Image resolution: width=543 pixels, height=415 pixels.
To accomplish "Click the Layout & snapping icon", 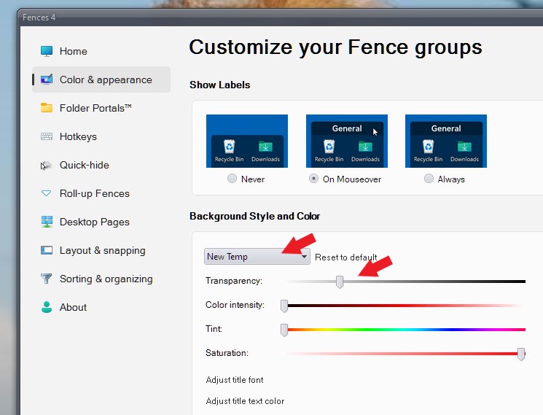I will point(47,250).
